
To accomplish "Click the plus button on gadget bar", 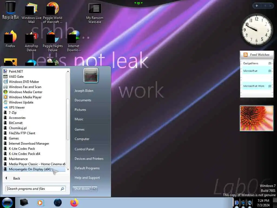I will pyautogui.click(x=257, y=6).
